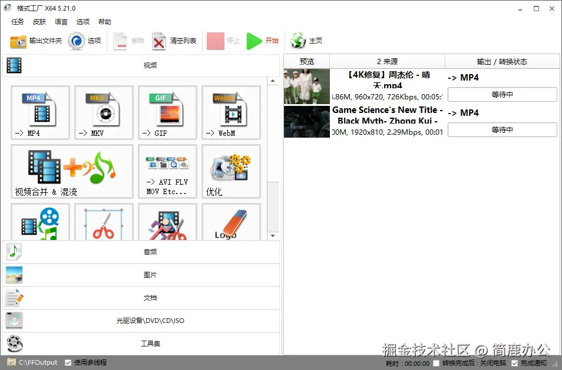Click the 文档 document pencil icon
This screenshot has height=370, width=562.
click(14, 298)
